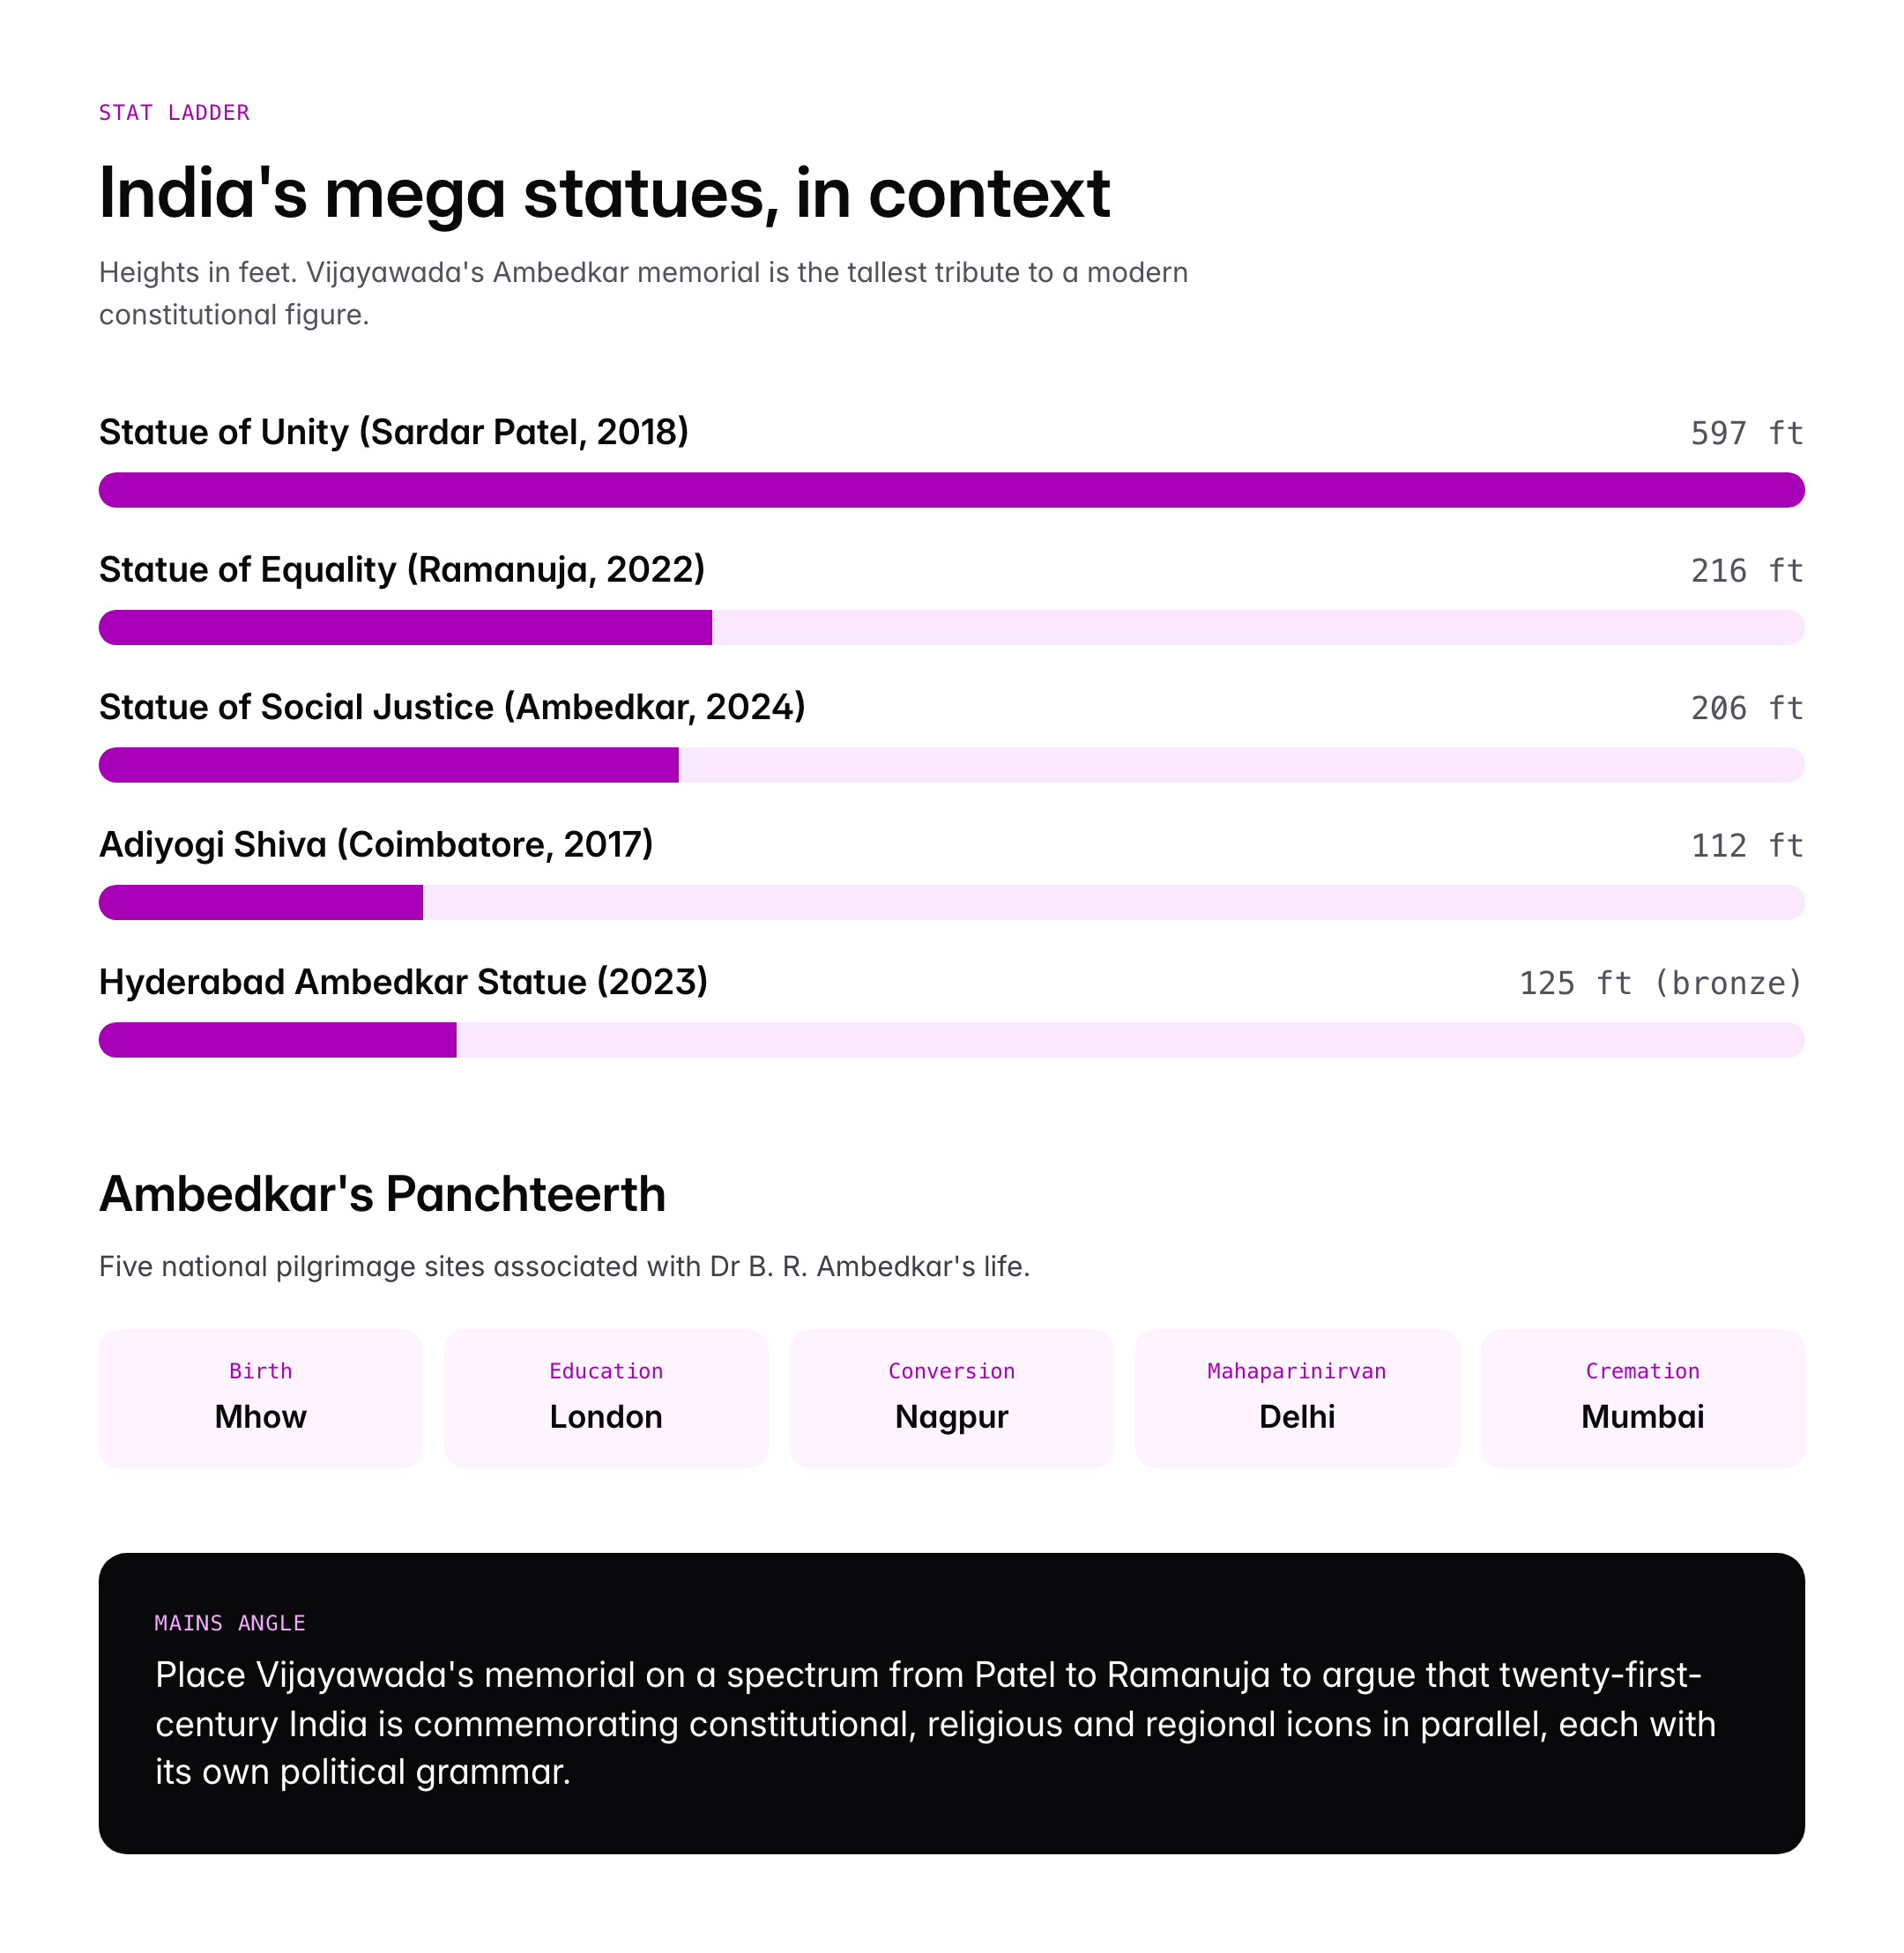Choose the Mahaparinirvan Delhi card
The image size is (1904, 1953).
pyautogui.click(x=1297, y=1397)
